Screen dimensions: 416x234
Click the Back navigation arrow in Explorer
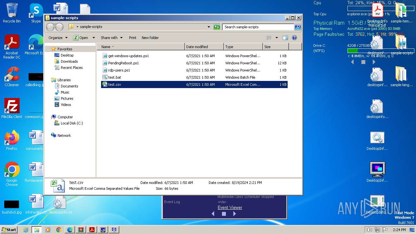point(50,27)
